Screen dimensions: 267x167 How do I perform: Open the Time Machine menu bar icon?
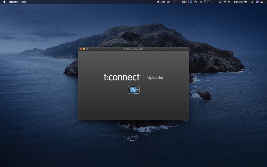click(196, 2)
